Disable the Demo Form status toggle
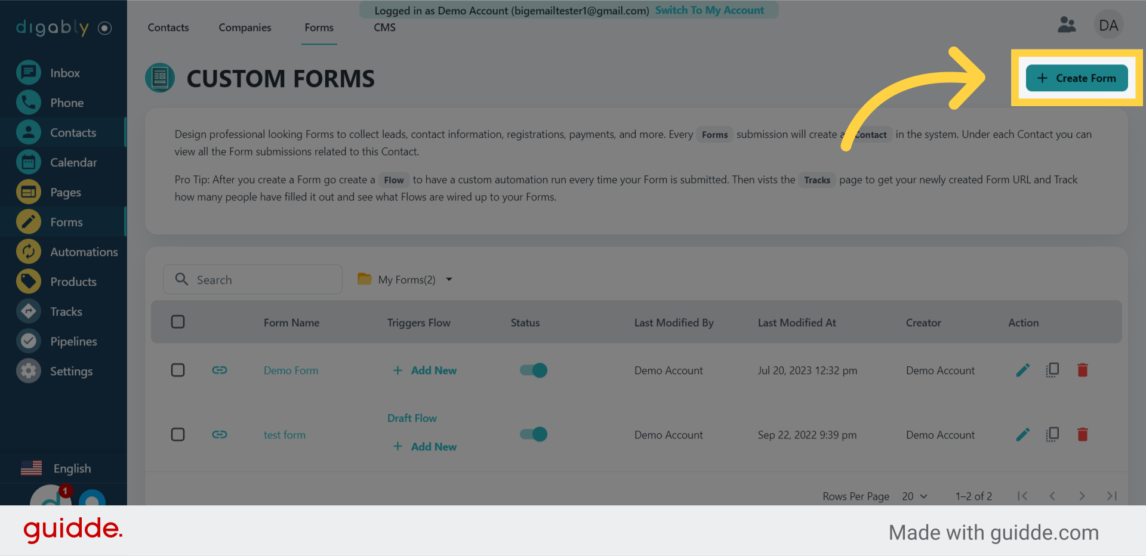This screenshot has height=556, width=1146. pyautogui.click(x=533, y=370)
